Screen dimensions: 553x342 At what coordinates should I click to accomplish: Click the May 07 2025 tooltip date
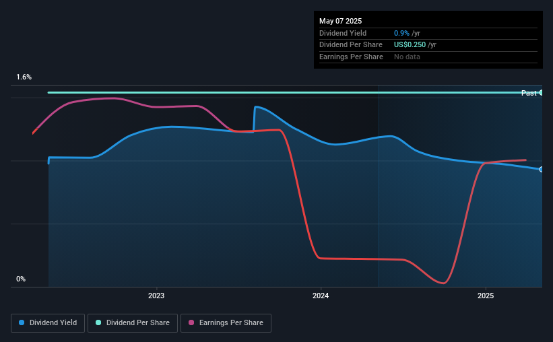[340, 21]
